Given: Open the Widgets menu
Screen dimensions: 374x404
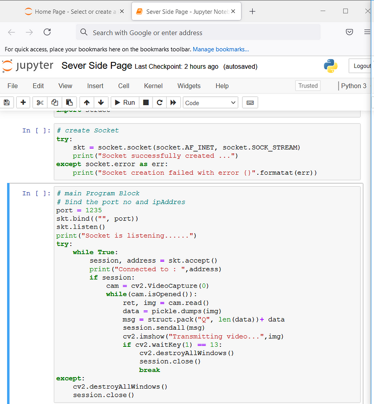Looking at the screenshot, I should [189, 86].
